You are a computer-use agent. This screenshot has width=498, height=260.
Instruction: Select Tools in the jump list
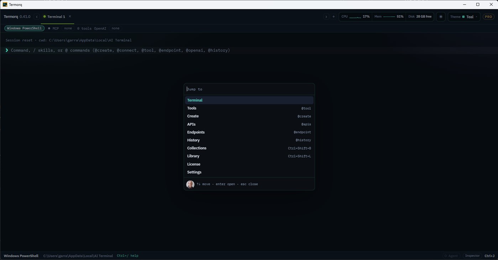click(x=249, y=108)
